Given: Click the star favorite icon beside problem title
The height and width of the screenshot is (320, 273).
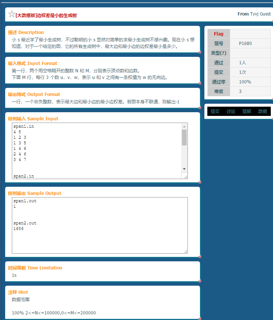Looking at the screenshot, I should (12, 14).
